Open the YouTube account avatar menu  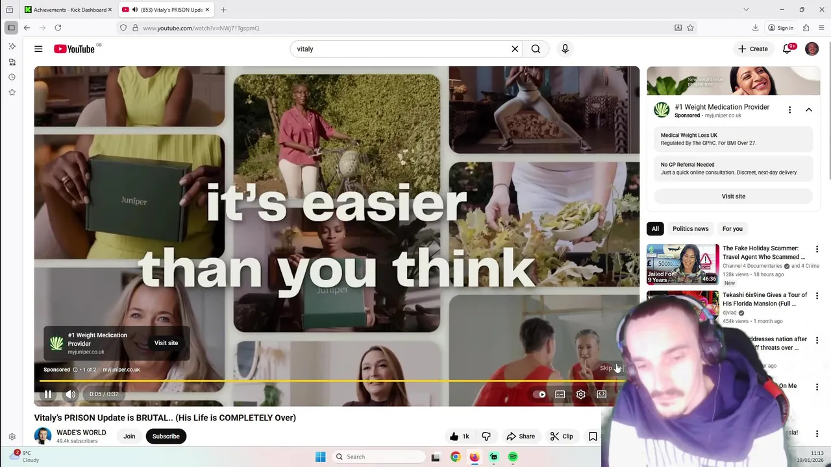[x=812, y=49]
